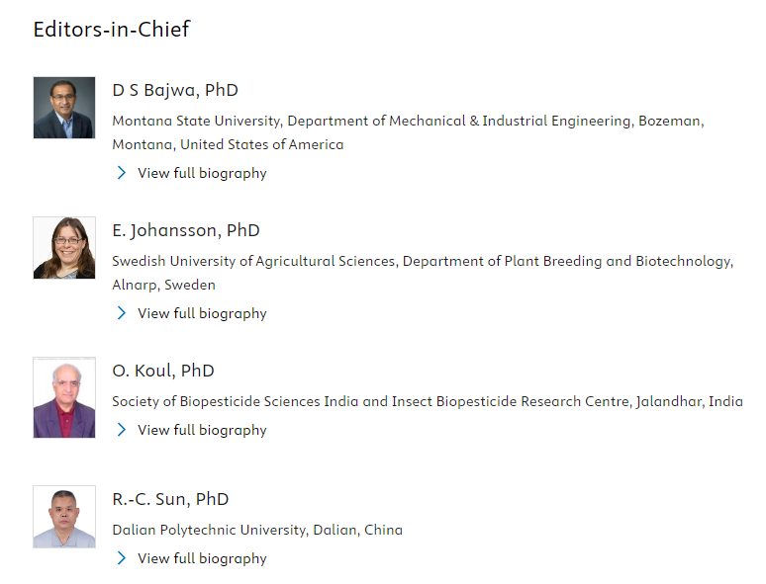Click the chevron arrow for R.-C. Sun's biography
Screen dimensions: 766x584
121,557
